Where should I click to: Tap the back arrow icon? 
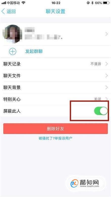[x=3, y=11]
